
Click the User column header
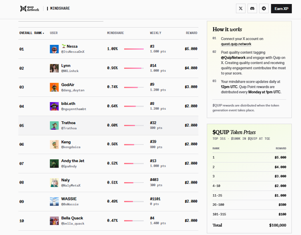(54, 33)
